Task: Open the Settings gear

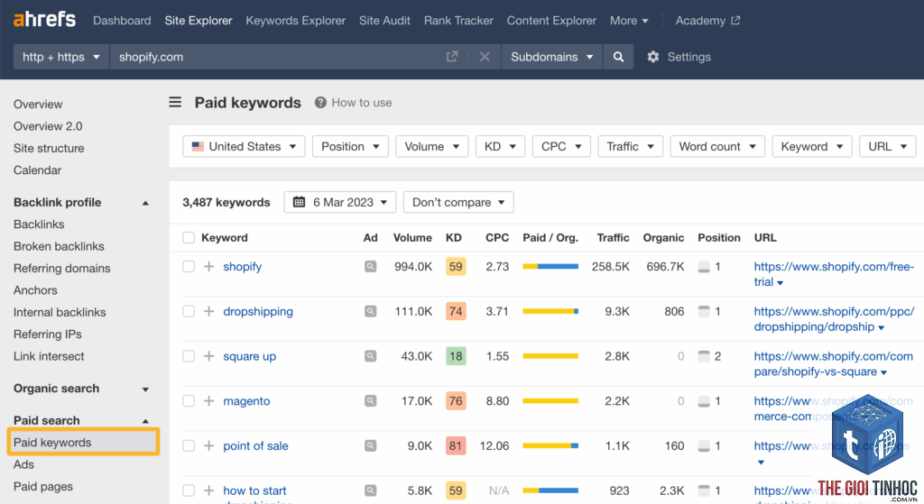Action: click(653, 57)
